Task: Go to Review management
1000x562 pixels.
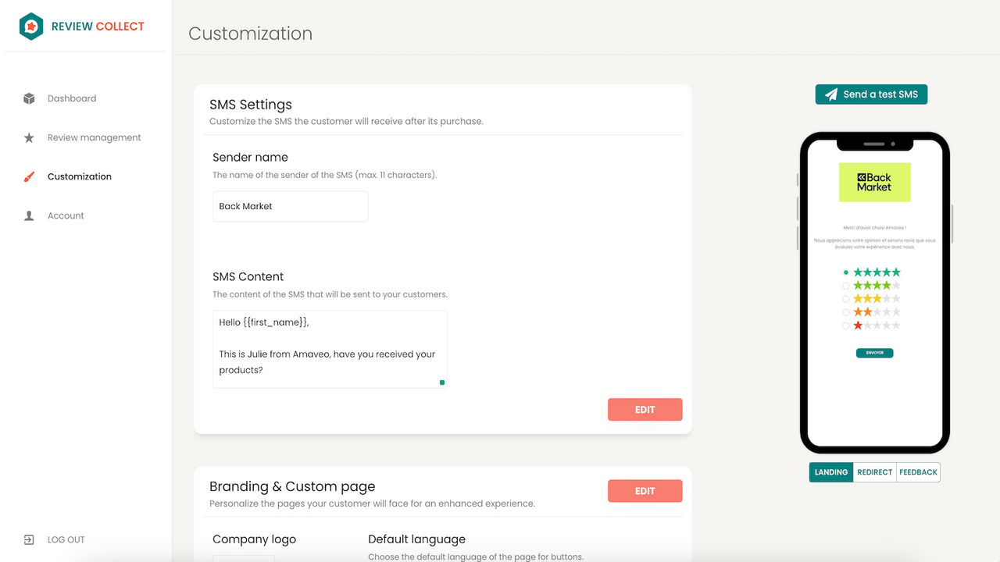Action: pyautogui.click(x=95, y=137)
